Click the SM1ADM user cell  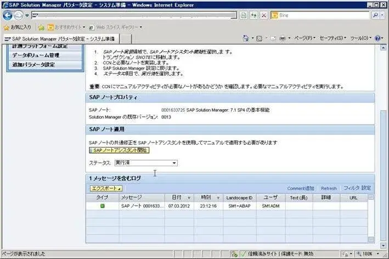(270, 206)
